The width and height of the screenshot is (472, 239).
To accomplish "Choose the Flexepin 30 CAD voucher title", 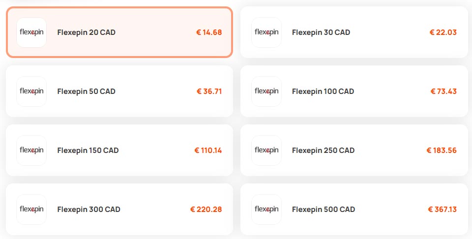I will (x=321, y=32).
